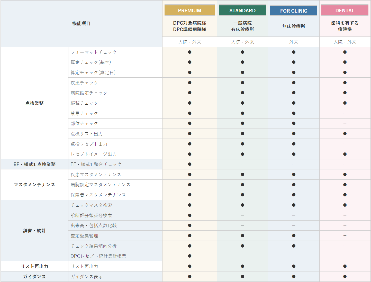Select the マスタメンテナンス category cell
The width and height of the screenshot is (371, 282).
click(34, 185)
